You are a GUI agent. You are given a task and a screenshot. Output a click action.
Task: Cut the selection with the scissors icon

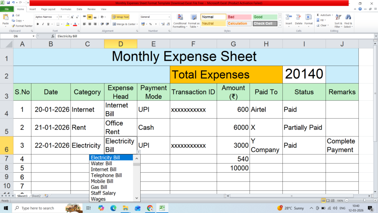(x=13, y=15)
